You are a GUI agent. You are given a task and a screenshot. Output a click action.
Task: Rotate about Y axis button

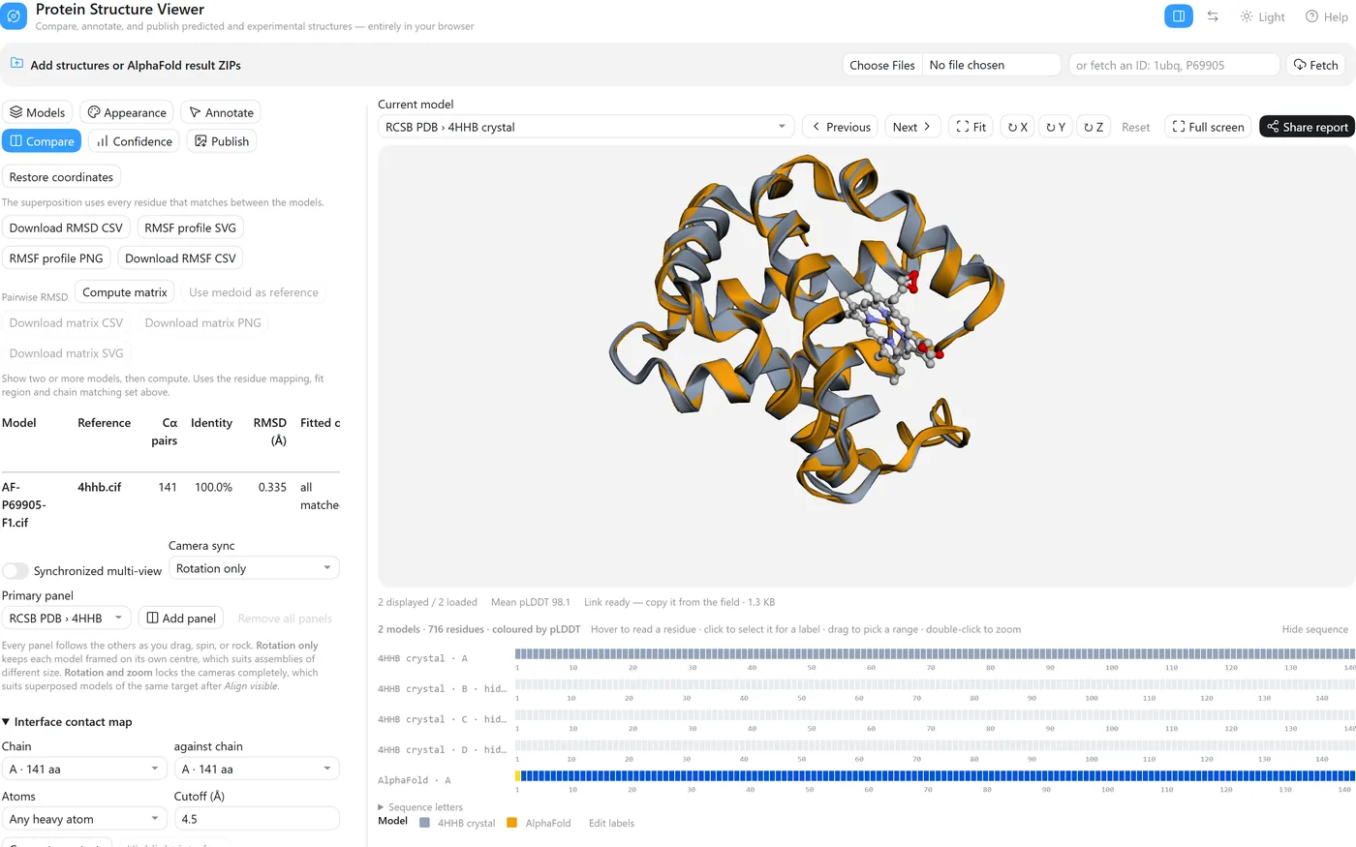coord(1056,127)
